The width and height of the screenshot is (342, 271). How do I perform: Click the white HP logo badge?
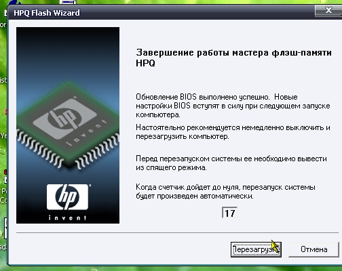(68, 196)
